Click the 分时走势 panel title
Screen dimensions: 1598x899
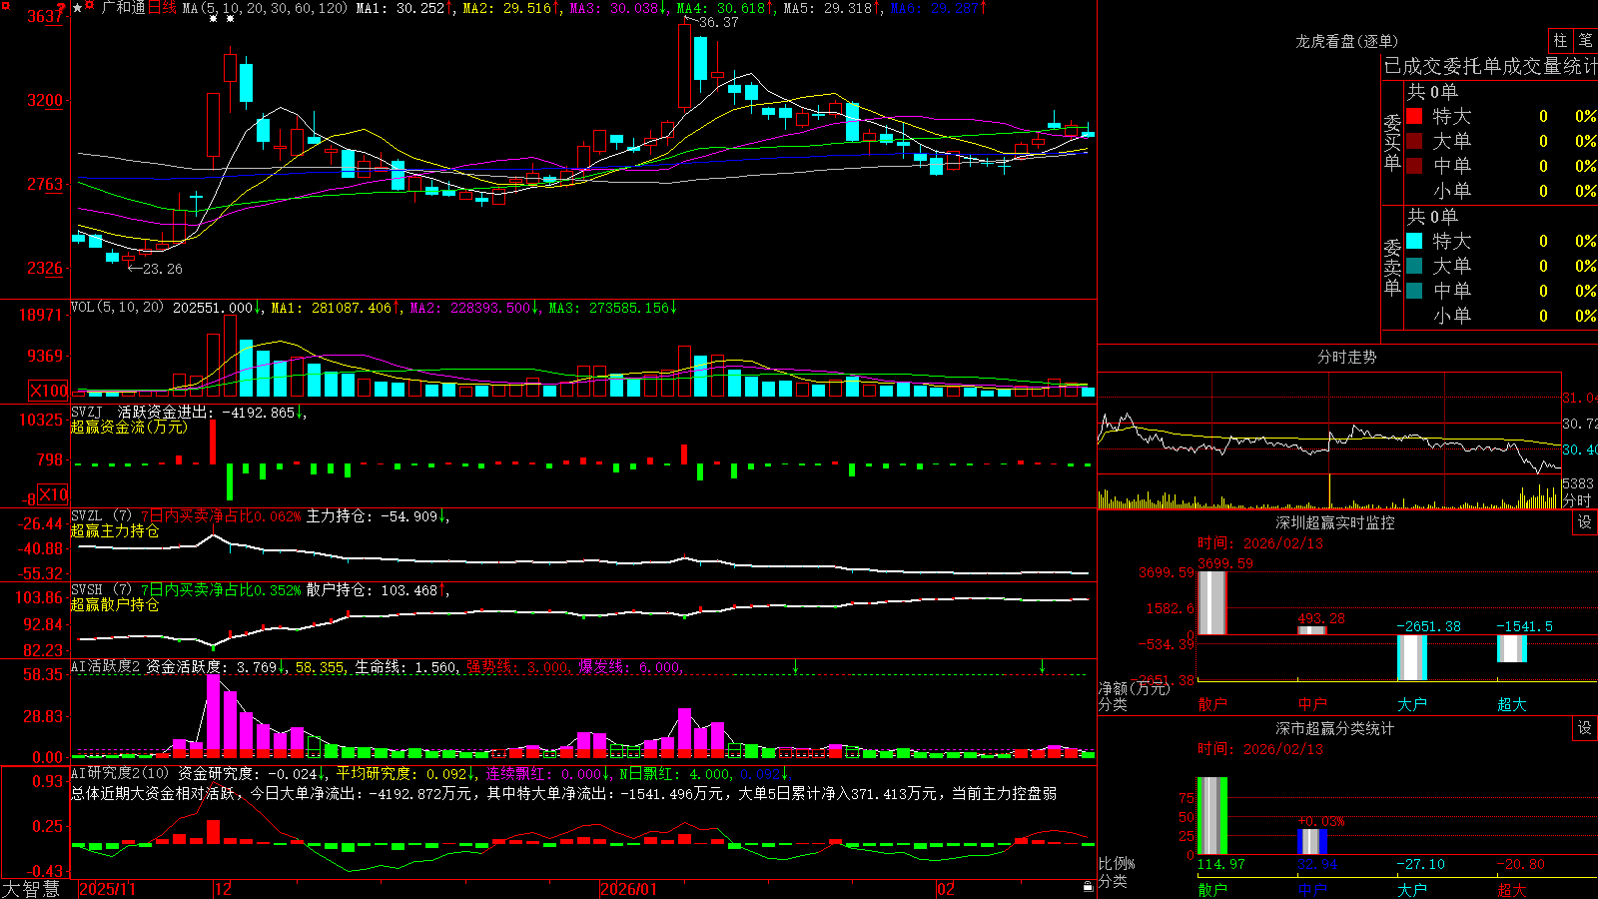(x=1346, y=357)
